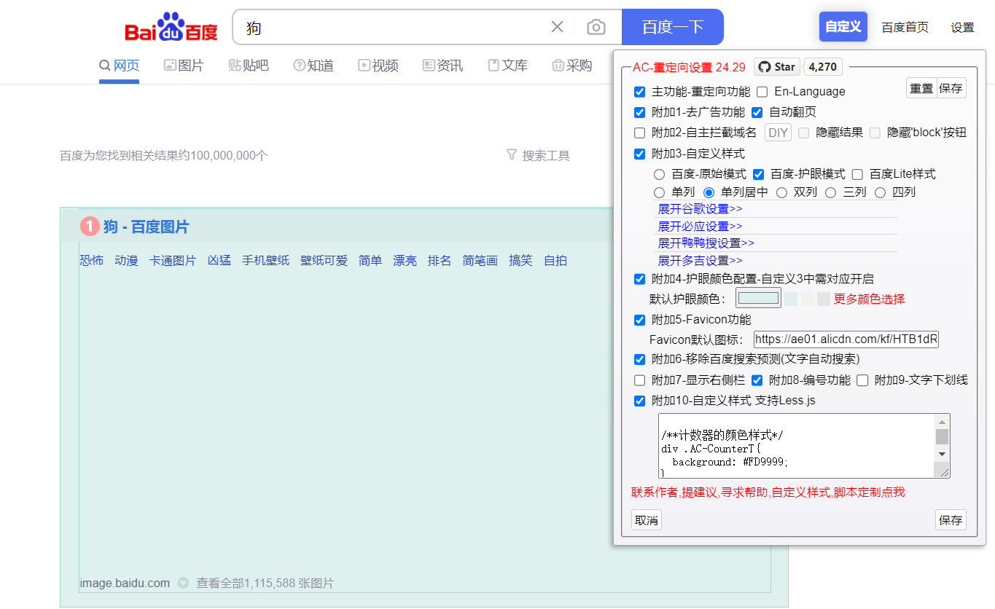Open the 搜索工具 filter funnel icon

(510, 154)
